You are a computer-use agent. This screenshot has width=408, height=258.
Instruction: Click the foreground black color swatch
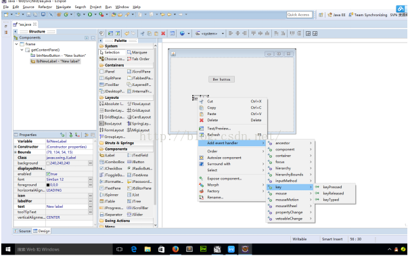(48, 185)
